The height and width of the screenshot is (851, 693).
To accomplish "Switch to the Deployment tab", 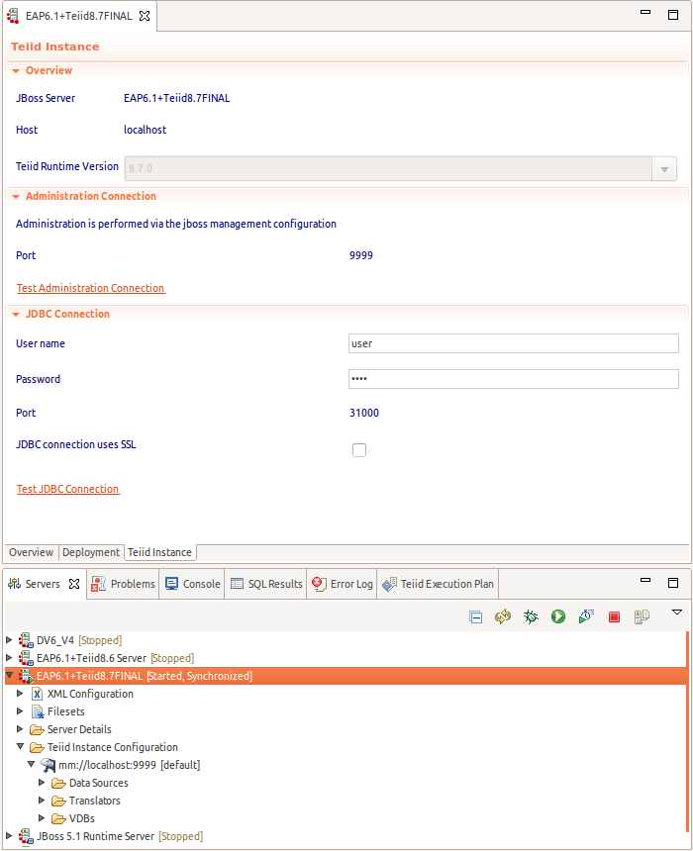I will [91, 552].
